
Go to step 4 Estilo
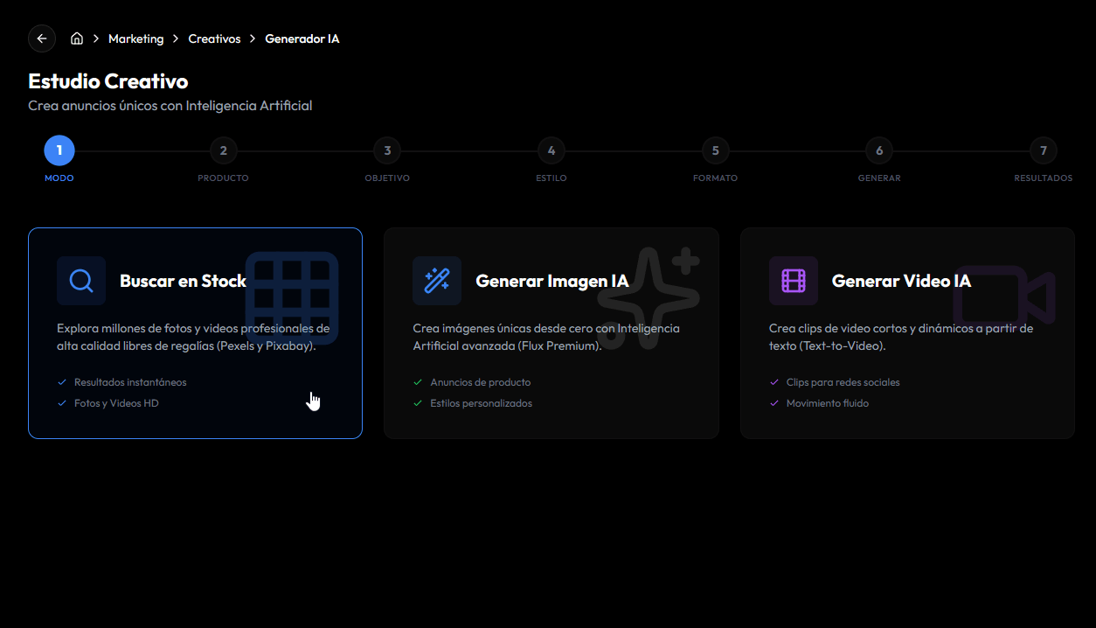pos(551,150)
